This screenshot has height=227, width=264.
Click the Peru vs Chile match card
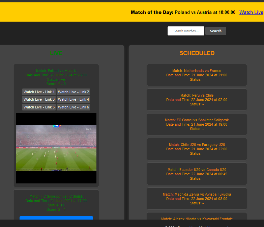click(x=197, y=100)
